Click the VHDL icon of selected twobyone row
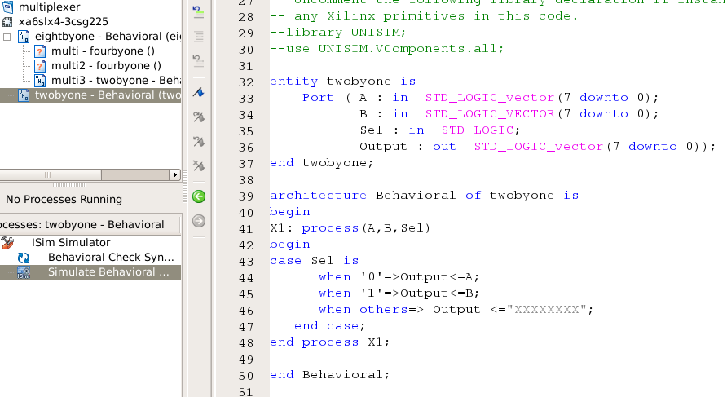This screenshot has height=397, width=727. [x=24, y=95]
